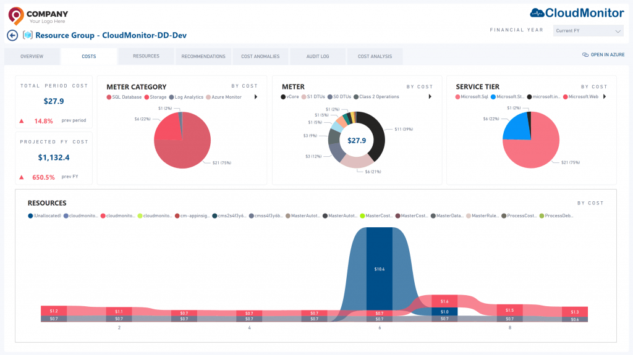Viewport: 633px width, 355px height.
Task: Select cms2s4f3y6.. in Resources legend
Action: (229, 216)
